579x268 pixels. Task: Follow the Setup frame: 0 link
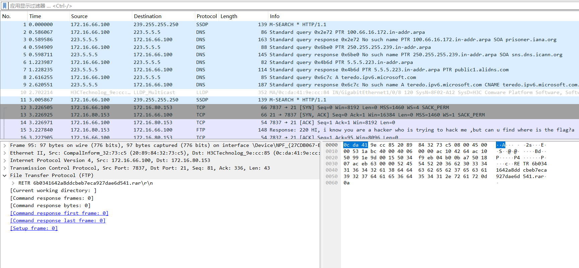coord(34,228)
